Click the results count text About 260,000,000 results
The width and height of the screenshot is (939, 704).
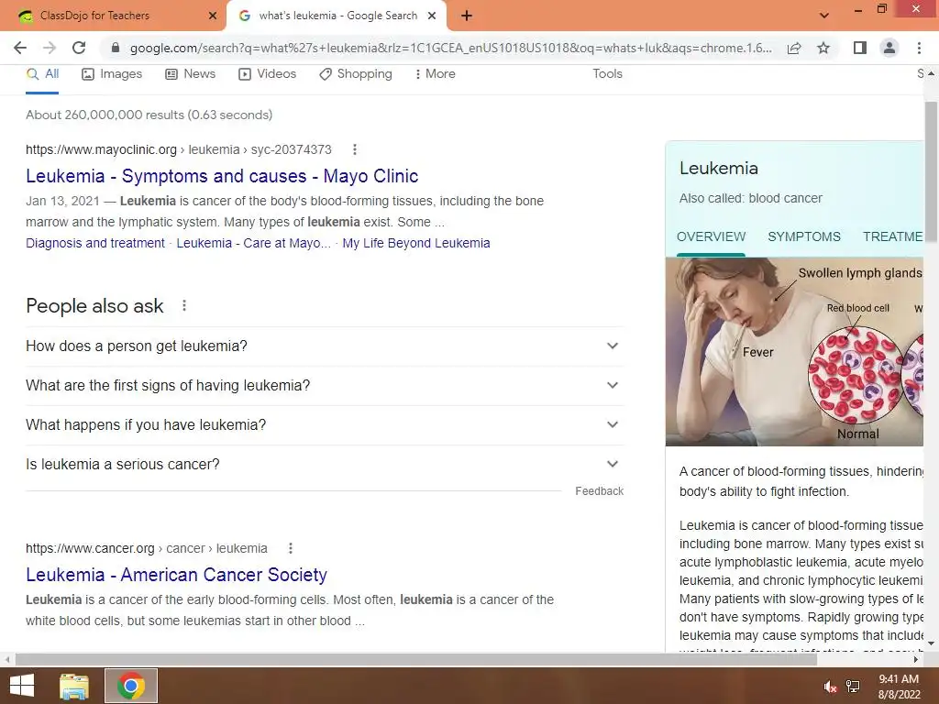click(149, 115)
